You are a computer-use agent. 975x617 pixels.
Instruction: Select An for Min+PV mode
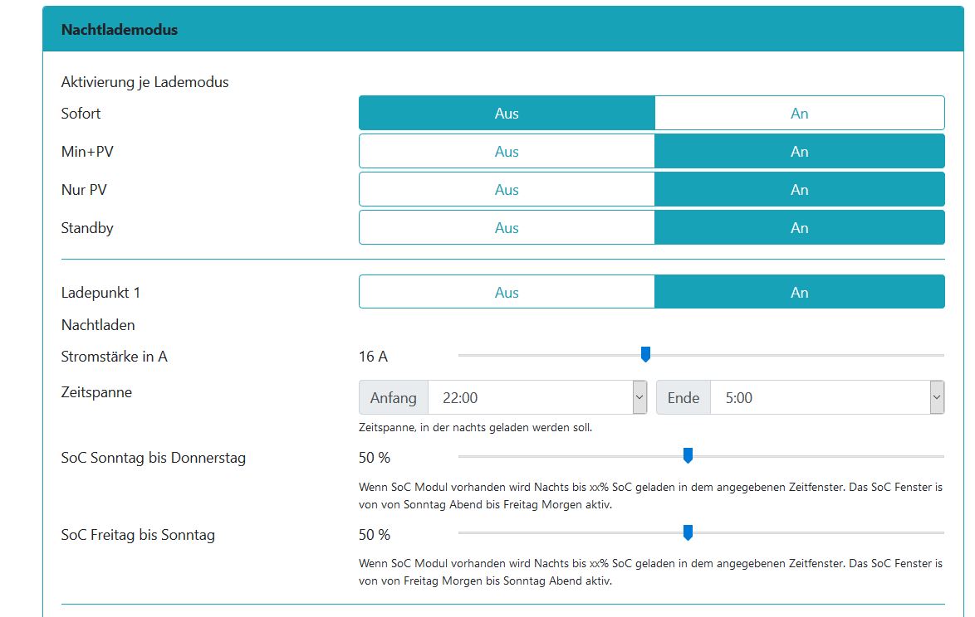799,152
